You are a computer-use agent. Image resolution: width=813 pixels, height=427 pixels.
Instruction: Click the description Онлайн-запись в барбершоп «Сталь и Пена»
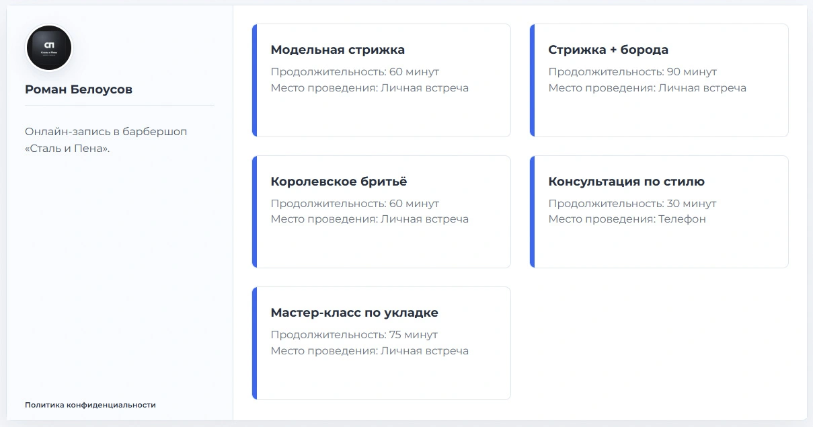pyautogui.click(x=106, y=140)
